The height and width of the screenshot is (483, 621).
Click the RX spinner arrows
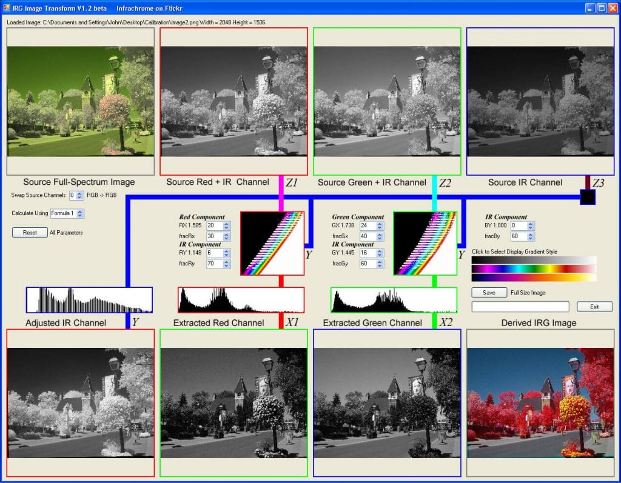point(227,225)
